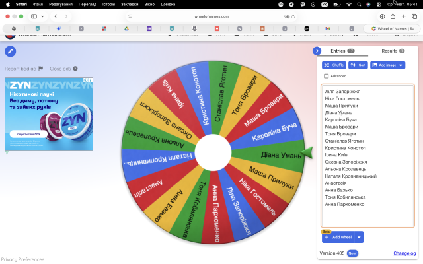Click the Add wheel button
Screen dimensions: 423x264
(x=337, y=237)
